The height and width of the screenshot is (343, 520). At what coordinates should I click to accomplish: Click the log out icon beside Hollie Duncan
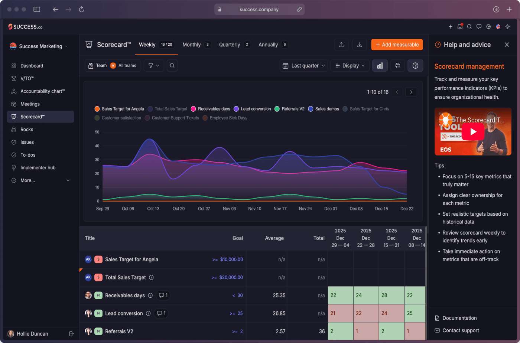coord(72,334)
